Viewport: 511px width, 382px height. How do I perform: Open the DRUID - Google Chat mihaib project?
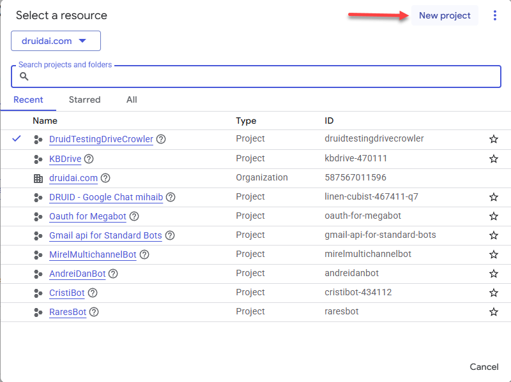[x=106, y=197]
